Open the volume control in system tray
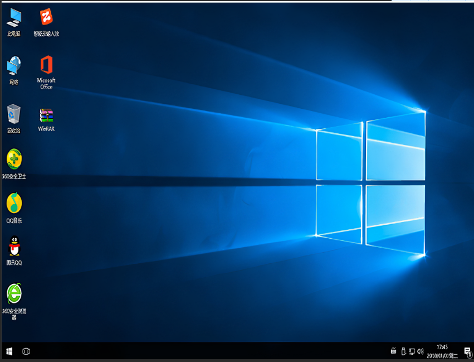The width and height of the screenshot is (474, 362). (420, 351)
